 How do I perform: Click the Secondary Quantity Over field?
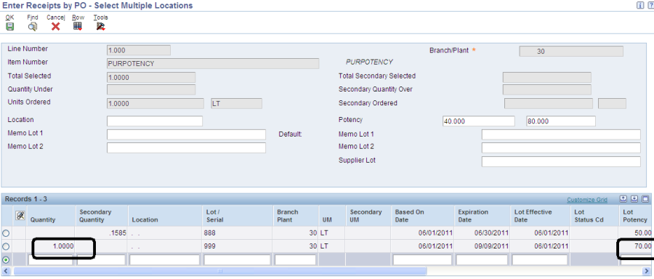pos(546,89)
